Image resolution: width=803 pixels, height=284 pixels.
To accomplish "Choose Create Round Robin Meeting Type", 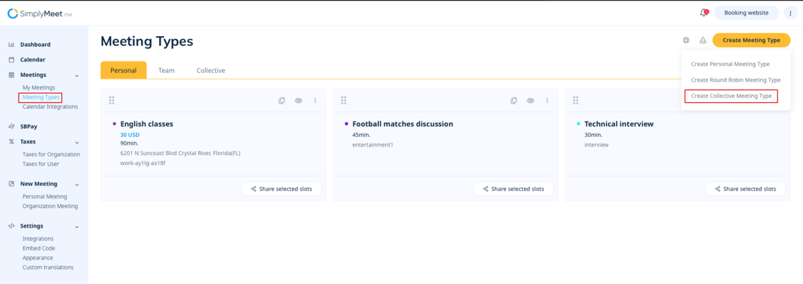I will [x=735, y=80].
